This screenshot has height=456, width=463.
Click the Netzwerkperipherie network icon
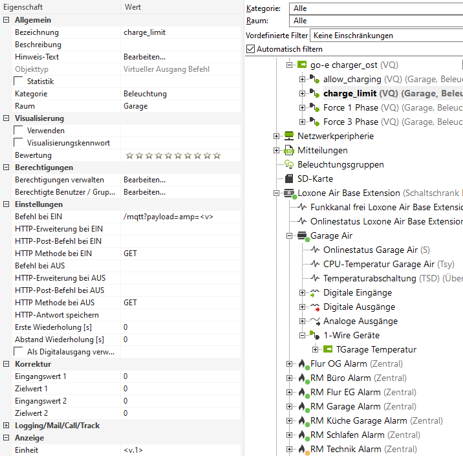click(289, 136)
